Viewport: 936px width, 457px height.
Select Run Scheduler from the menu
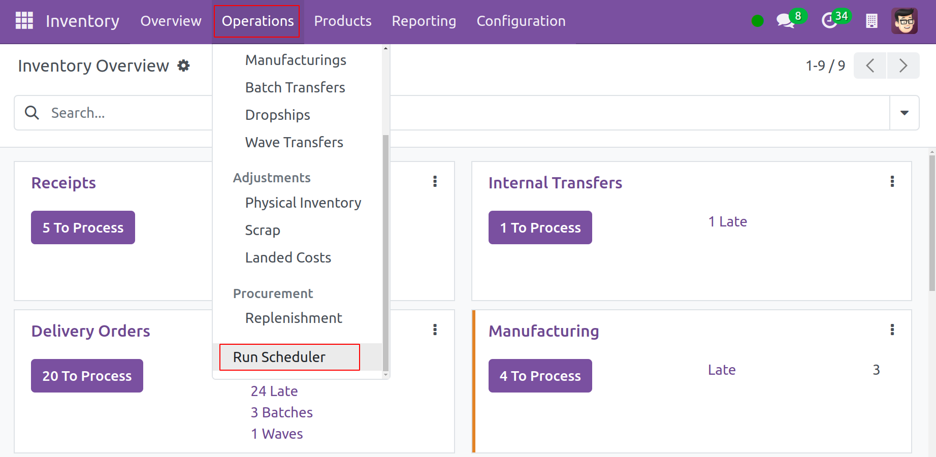click(279, 357)
